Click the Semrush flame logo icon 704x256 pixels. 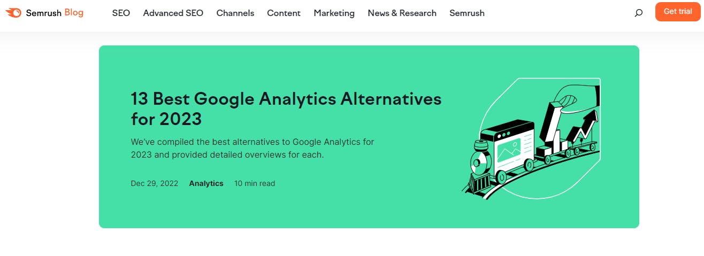click(x=13, y=12)
